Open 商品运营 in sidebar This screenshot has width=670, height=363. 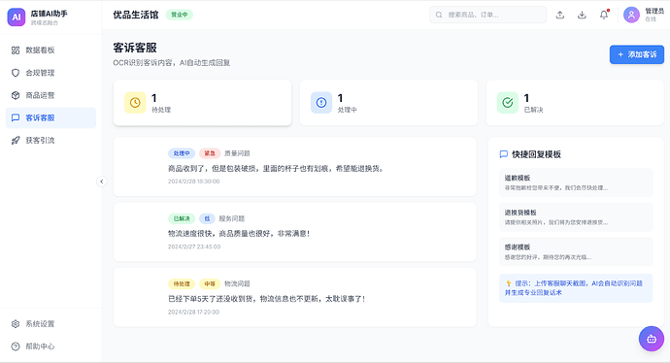coord(50,95)
